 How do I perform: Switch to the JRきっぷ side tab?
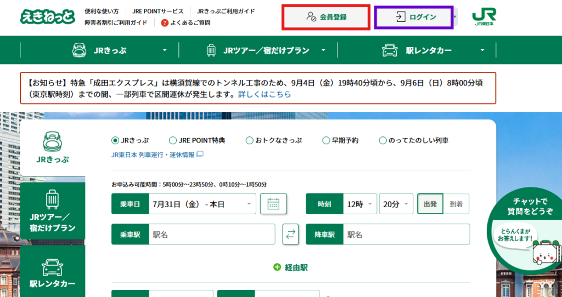click(x=53, y=148)
